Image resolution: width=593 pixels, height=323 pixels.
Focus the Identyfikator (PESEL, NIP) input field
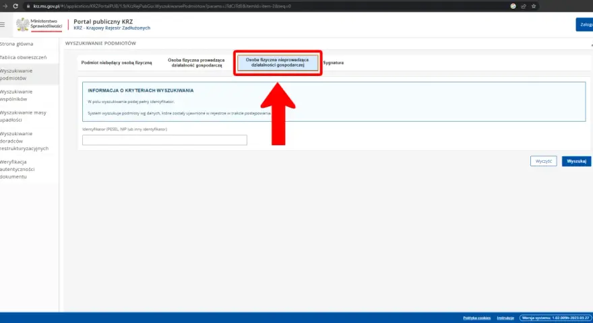(164, 140)
